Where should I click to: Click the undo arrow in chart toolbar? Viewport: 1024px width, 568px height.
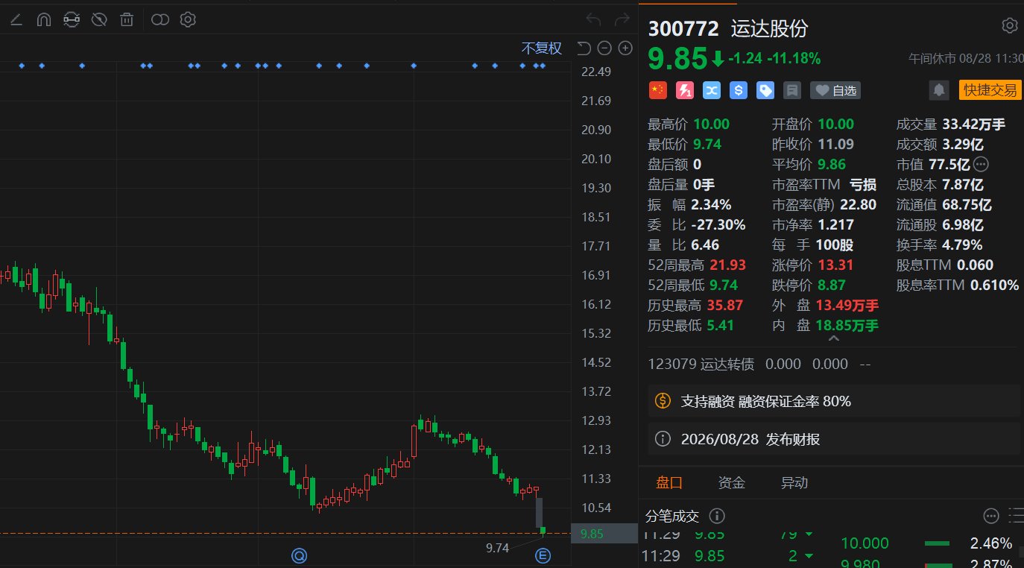point(593,19)
